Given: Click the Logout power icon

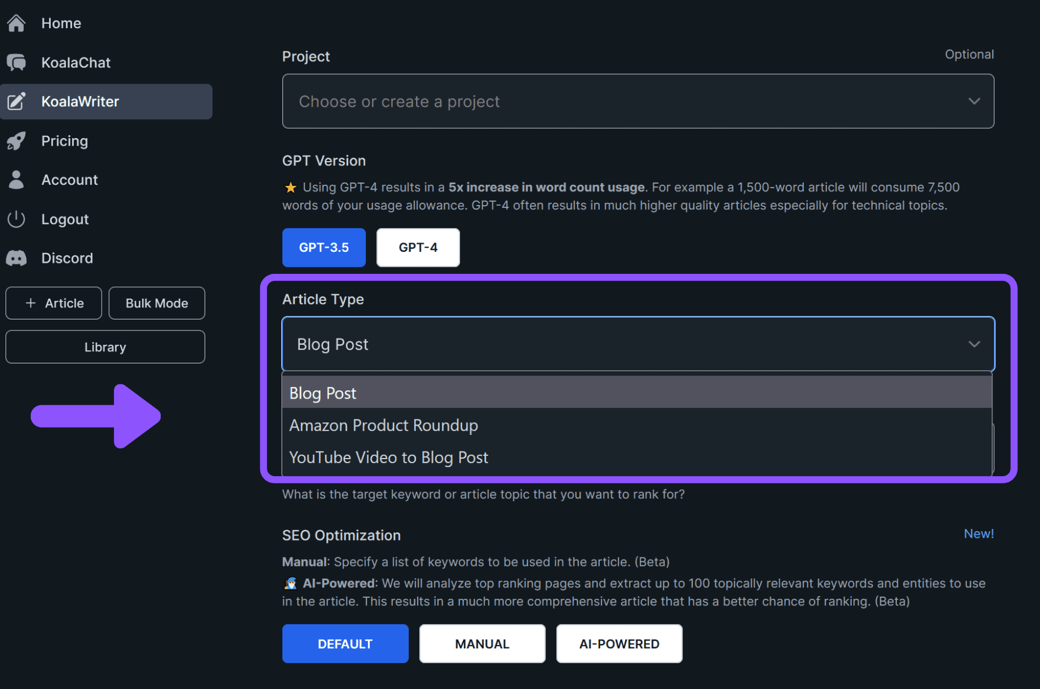Looking at the screenshot, I should (x=17, y=219).
